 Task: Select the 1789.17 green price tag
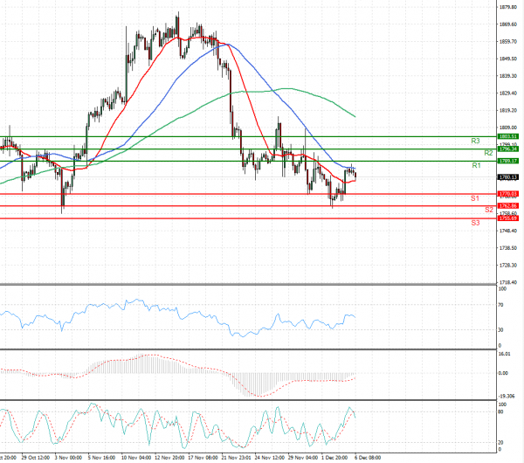(x=508, y=161)
